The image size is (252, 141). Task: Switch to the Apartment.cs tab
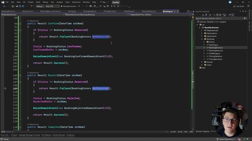click(x=28, y=11)
